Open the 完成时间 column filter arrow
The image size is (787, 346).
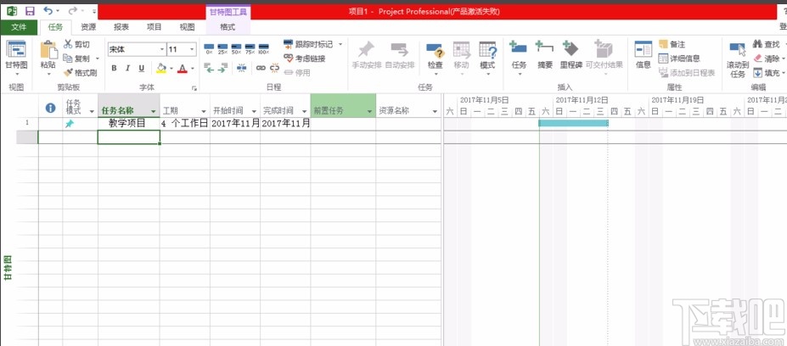point(304,111)
